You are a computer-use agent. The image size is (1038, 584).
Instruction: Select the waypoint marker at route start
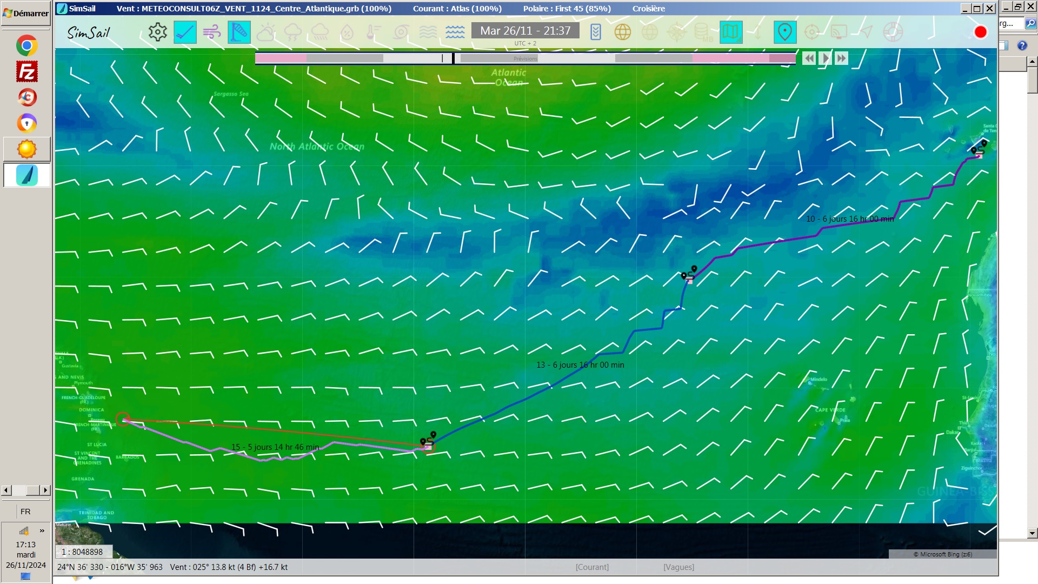979,150
